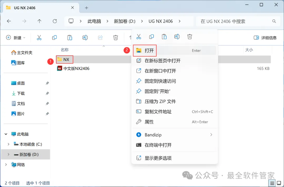Open 桌面 in the sidebar
This screenshot has width=284, height=187.
coord(18,83)
